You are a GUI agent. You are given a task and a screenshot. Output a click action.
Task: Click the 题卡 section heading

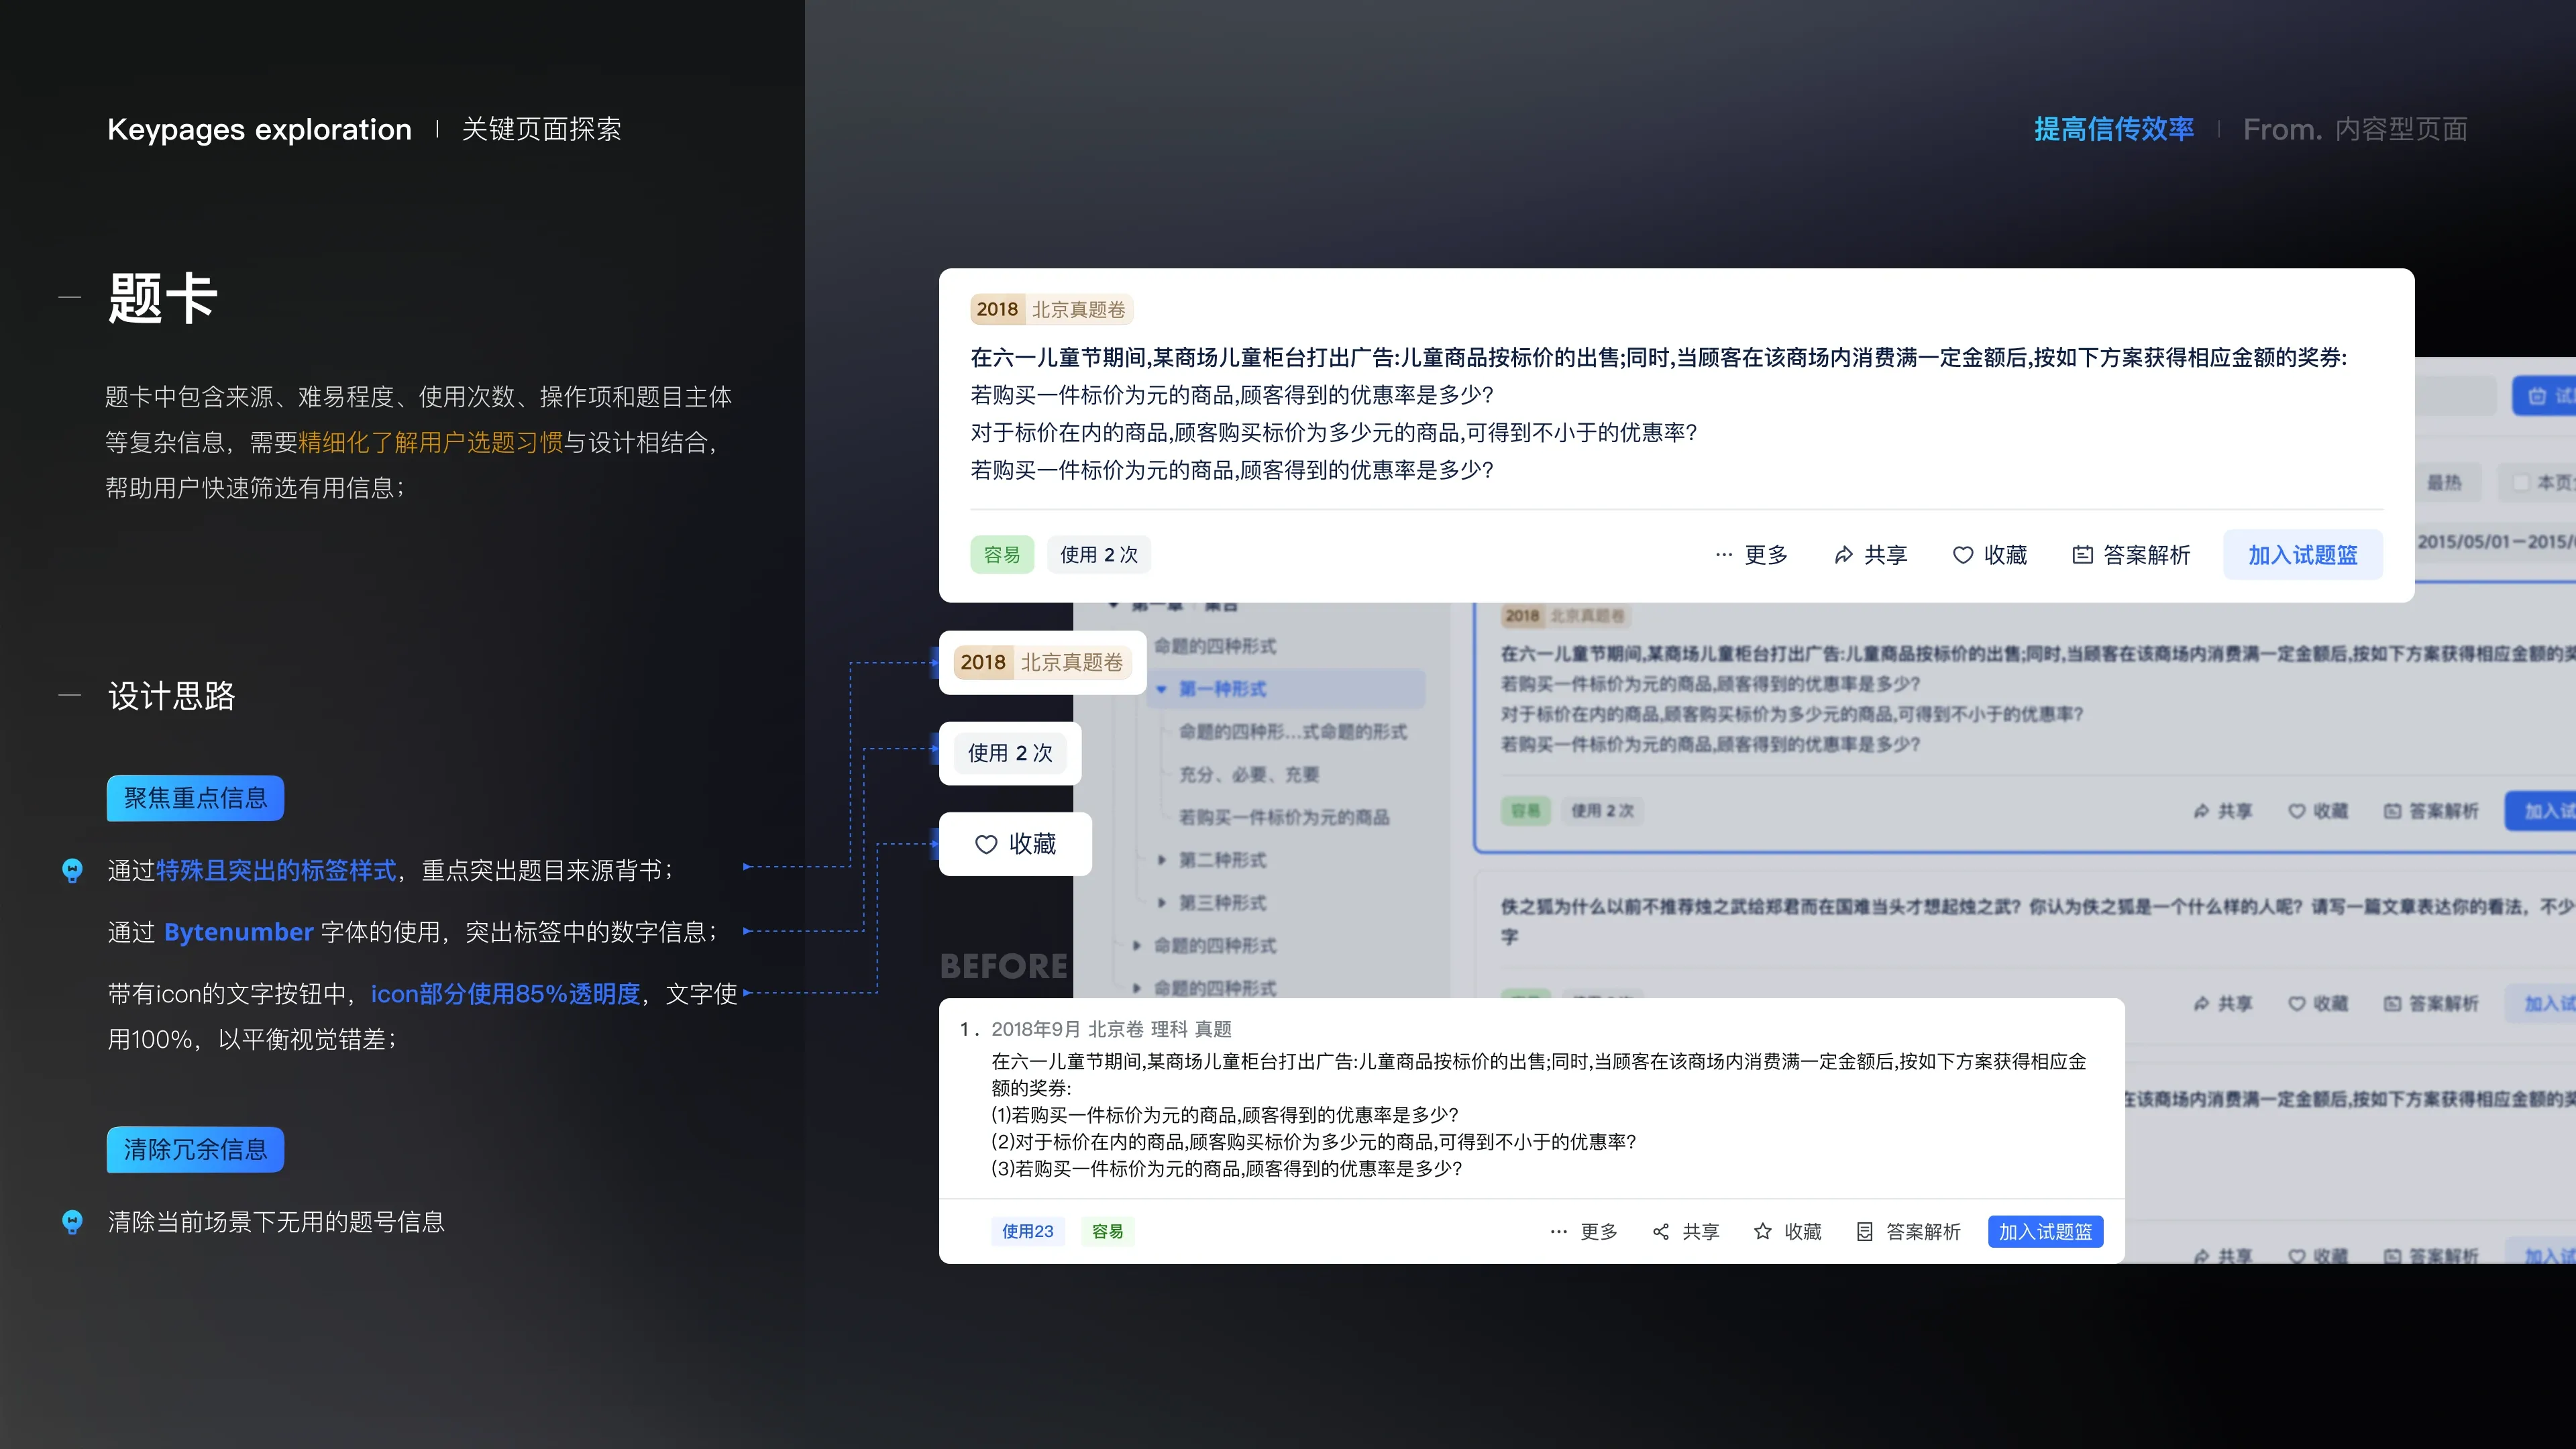[x=162, y=298]
